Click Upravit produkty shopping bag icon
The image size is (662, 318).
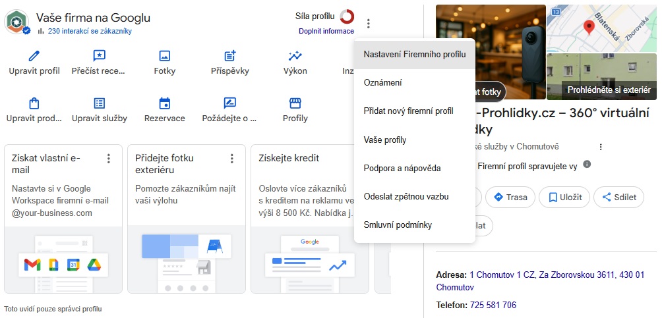[x=34, y=103]
